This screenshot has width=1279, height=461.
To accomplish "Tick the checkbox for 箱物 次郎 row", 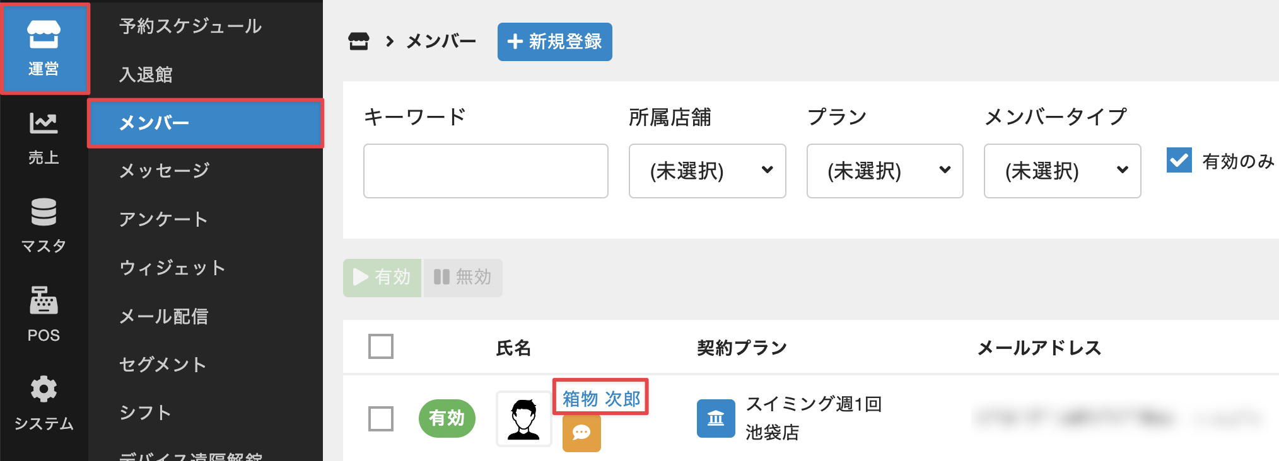I will [x=381, y=418].
